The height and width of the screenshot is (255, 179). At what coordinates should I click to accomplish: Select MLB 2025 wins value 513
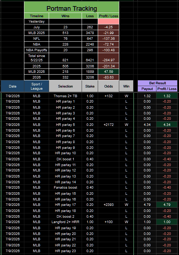pyautogui.click(x=65, y=33)
